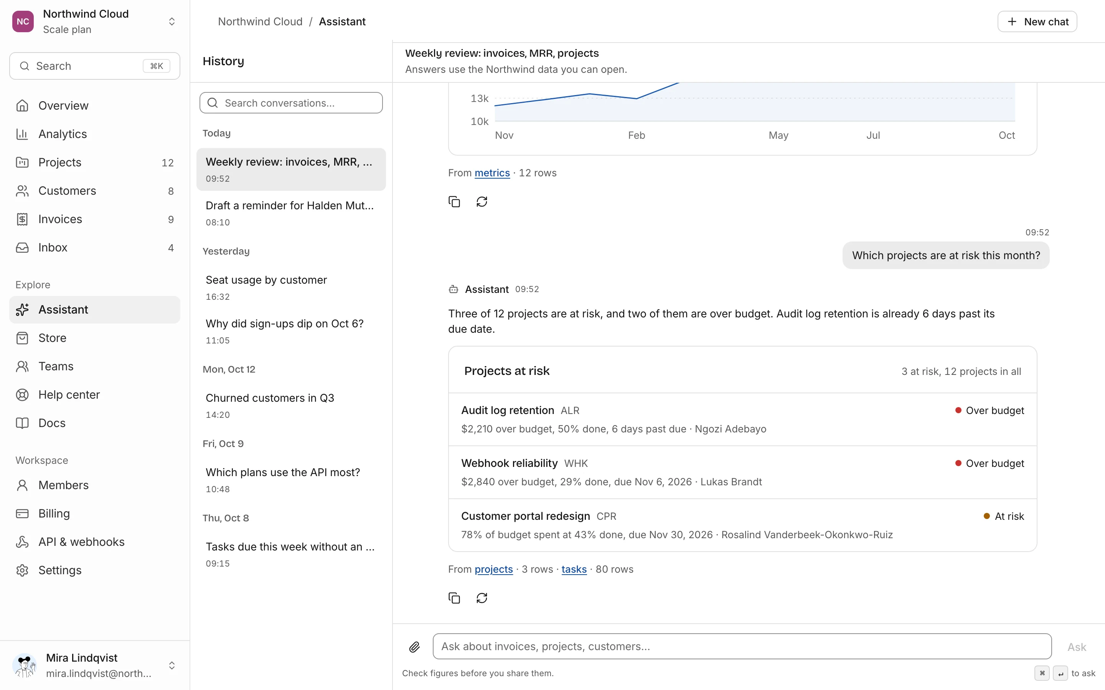Viewport: 1105px width, 690px height.
Task: Open the Teams page
Action: (94, 366)
